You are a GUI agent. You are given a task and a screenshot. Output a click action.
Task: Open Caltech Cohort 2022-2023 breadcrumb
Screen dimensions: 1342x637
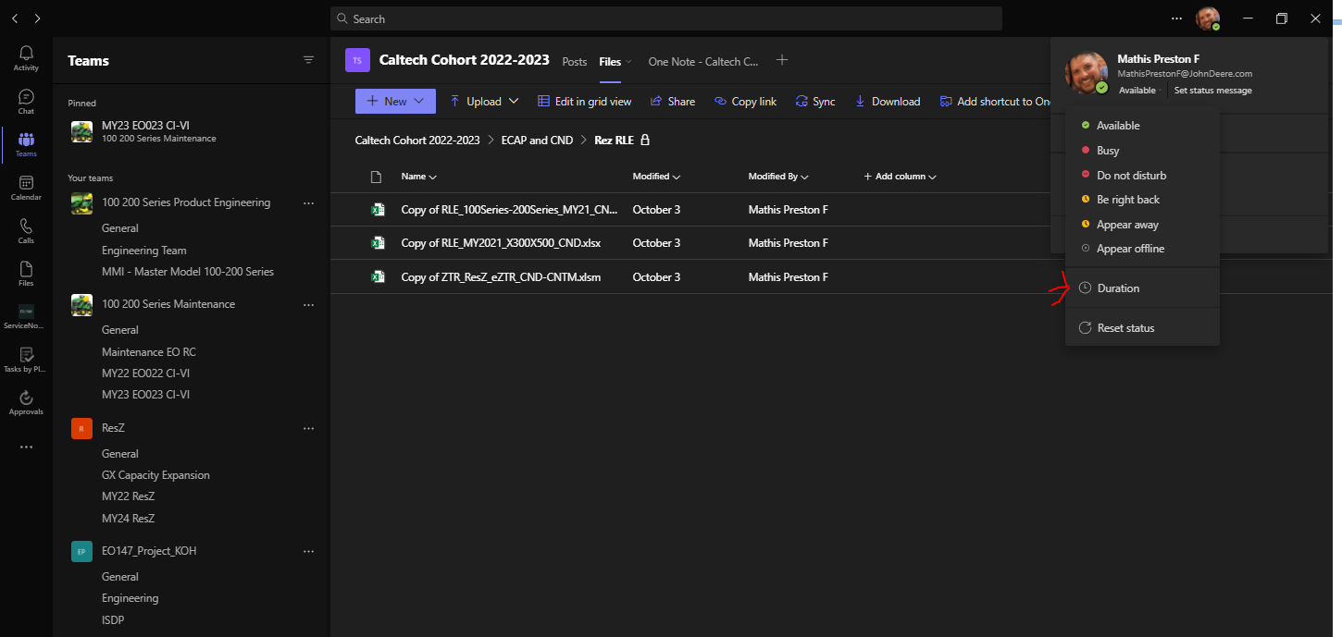[417, 141]
